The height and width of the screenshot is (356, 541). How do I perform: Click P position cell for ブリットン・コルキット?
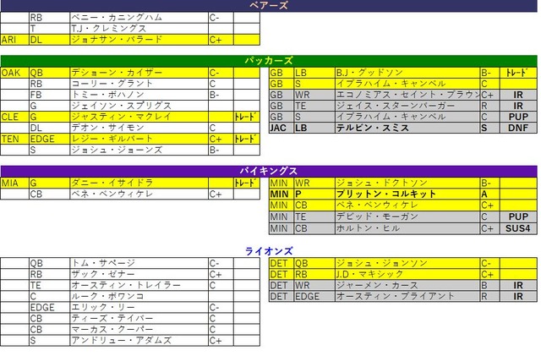point(314,194)
